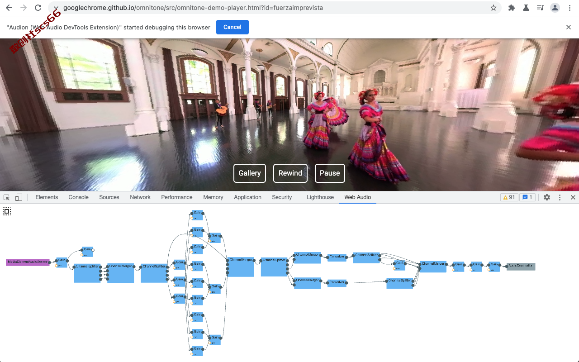Select the AudioDestination node
The image size is (579, 362).
click(521, 267)
